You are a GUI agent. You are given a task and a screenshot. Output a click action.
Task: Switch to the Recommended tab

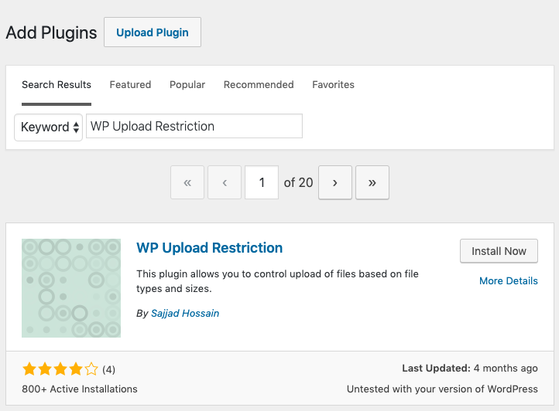pyautogui.click(x=259, y=85)
